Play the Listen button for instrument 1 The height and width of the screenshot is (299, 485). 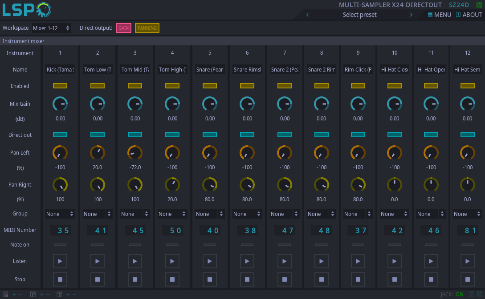(60, 261)
